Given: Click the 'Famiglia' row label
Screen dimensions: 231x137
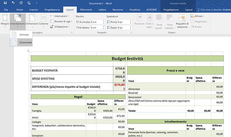Looking at the screenshot, I should 36,111.
